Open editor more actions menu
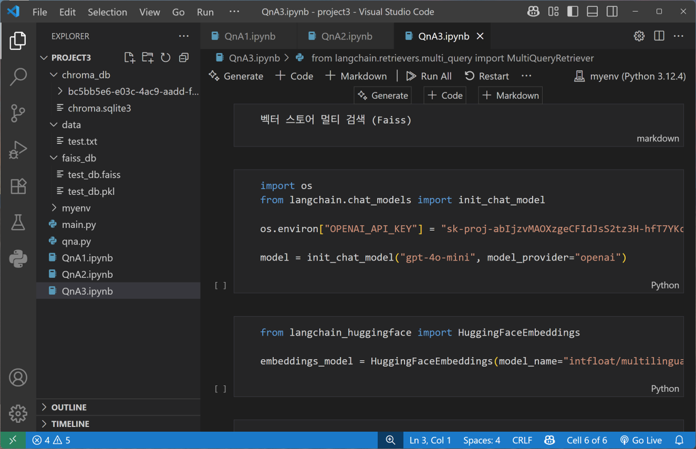 tap(679, 36)
